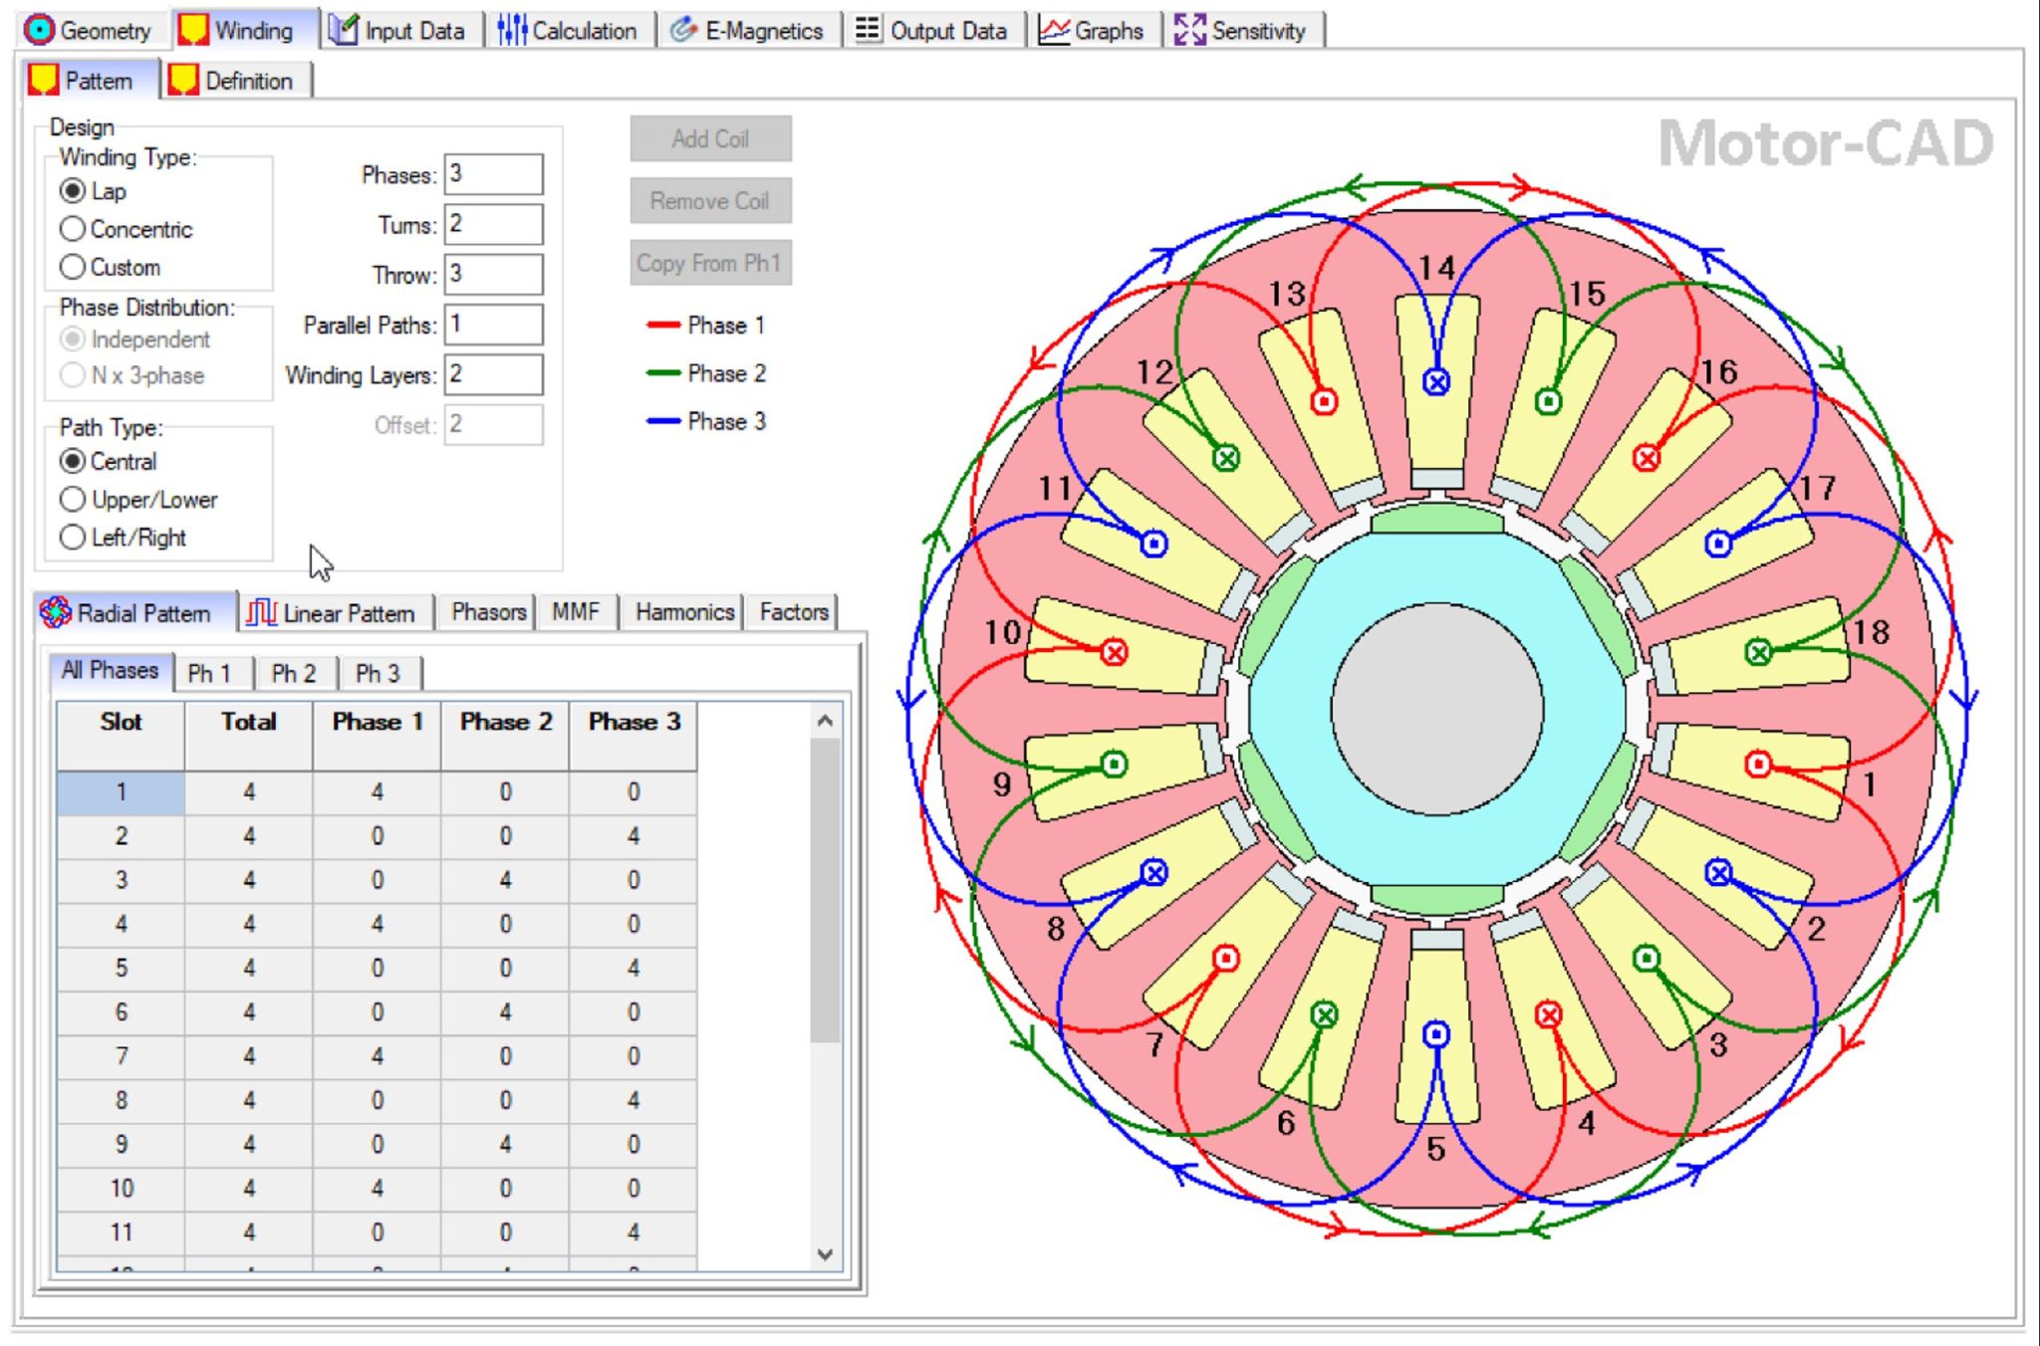Open the Harmonics tab
Viewport: 2040px width, 1346px height.
(683, 612)
